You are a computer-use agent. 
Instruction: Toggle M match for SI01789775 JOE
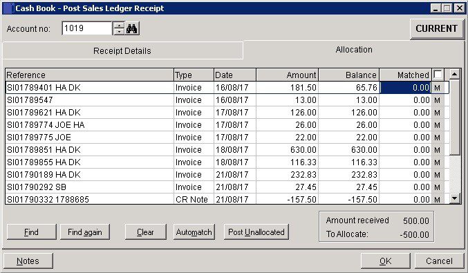(x=438, y=138)
